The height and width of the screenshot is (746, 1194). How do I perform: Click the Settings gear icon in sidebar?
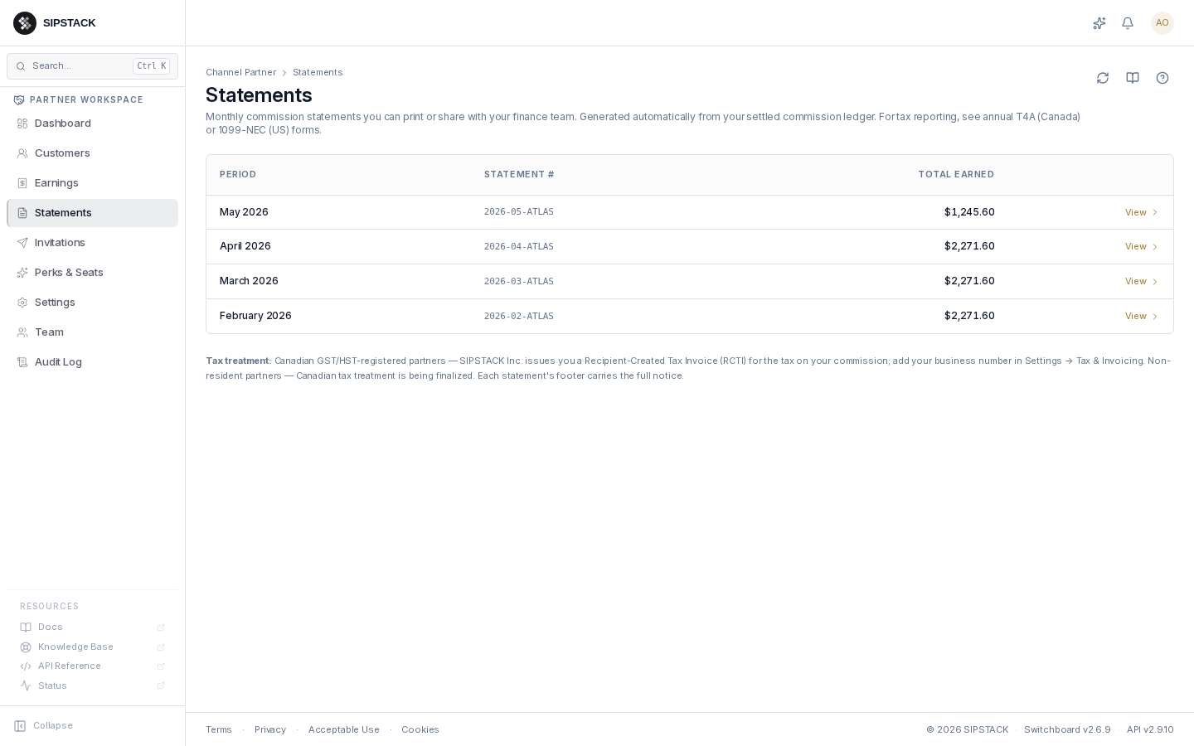22,303
